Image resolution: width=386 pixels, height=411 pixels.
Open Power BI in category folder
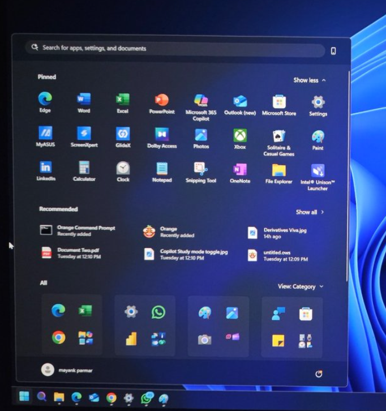131,339
